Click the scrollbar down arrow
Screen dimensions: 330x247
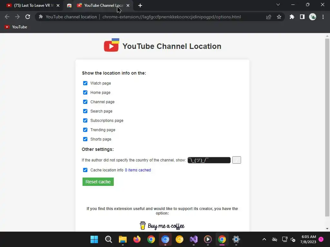click(327, 229)
